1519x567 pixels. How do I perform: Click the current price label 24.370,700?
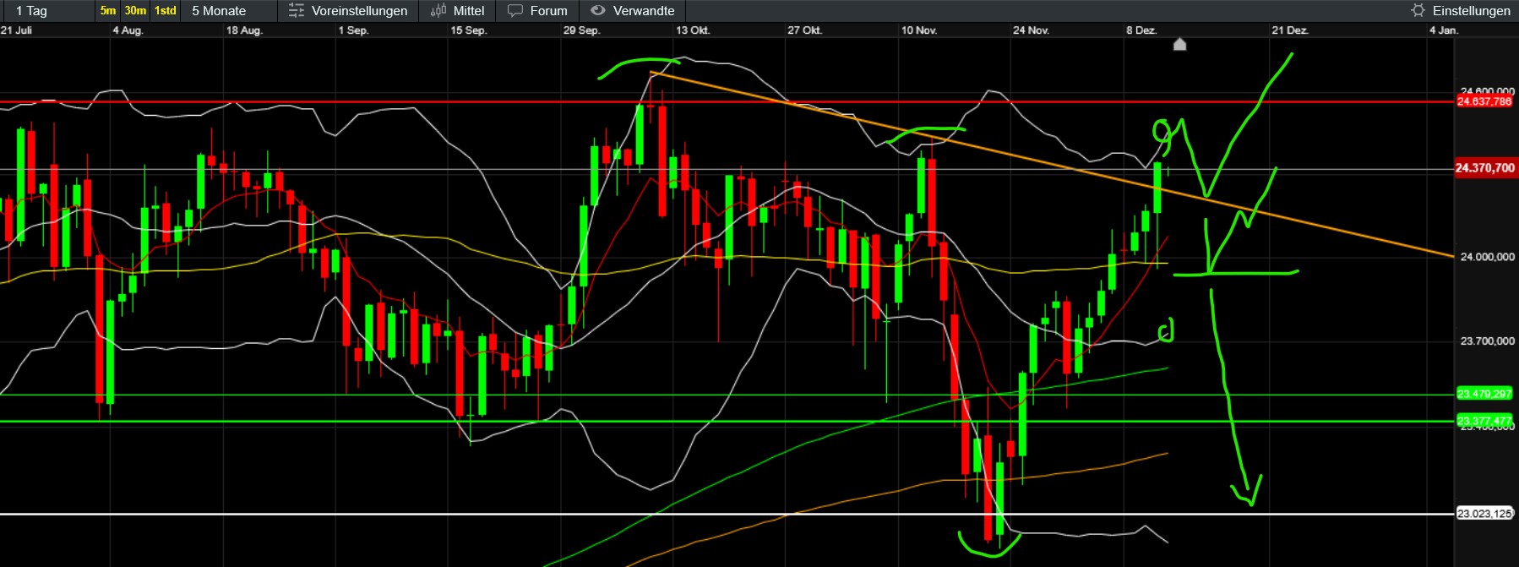coord(1484,168)
